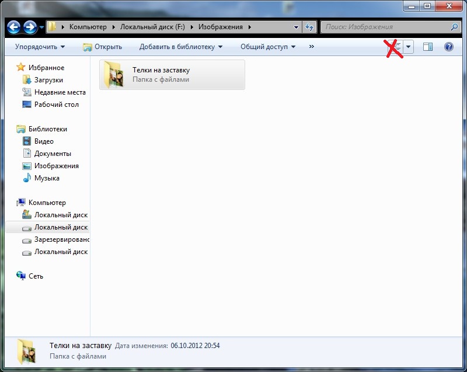The height and width of the screenshot is (372, 467).
Task: Click the folder icon in the address bar
Action: pyautogui.click(x=52, y=27)
